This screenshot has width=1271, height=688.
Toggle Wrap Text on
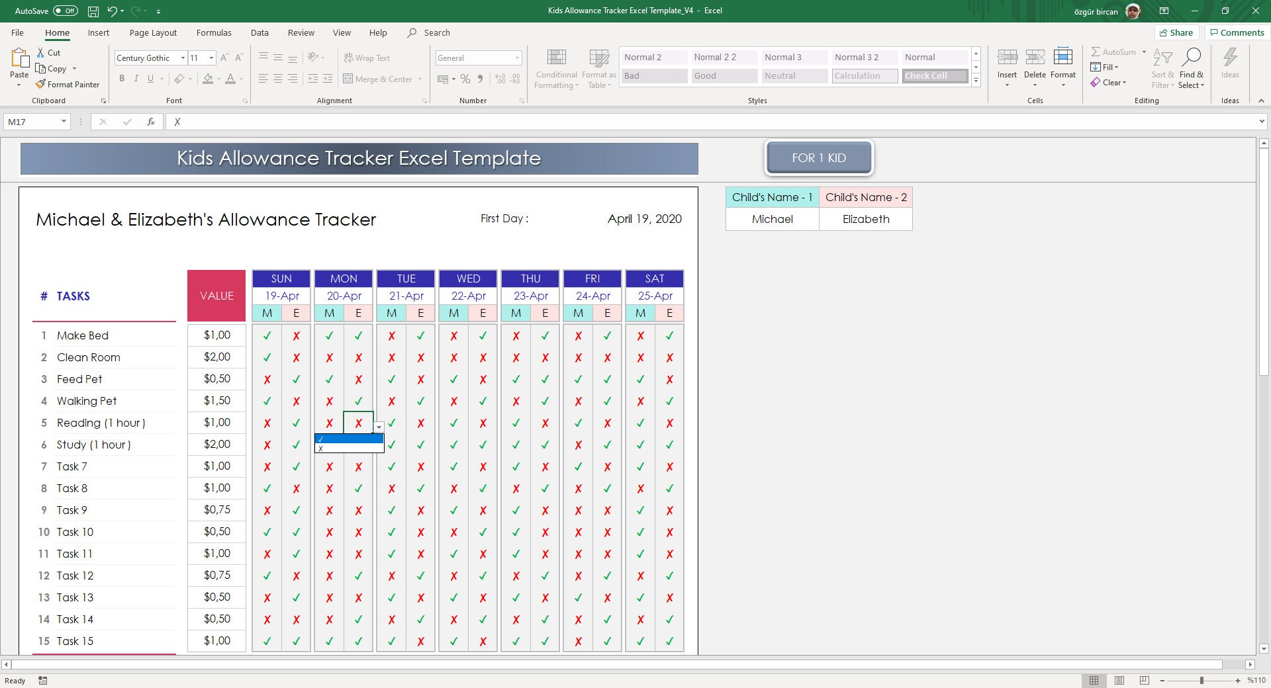pos(367,58)
